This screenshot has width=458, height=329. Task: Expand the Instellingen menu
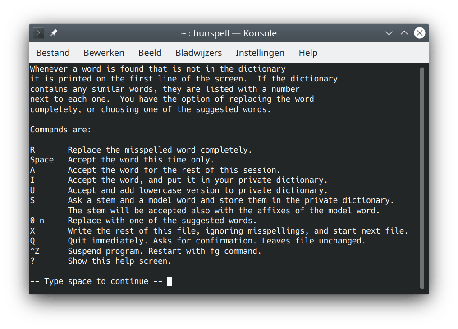coord(260,53)
